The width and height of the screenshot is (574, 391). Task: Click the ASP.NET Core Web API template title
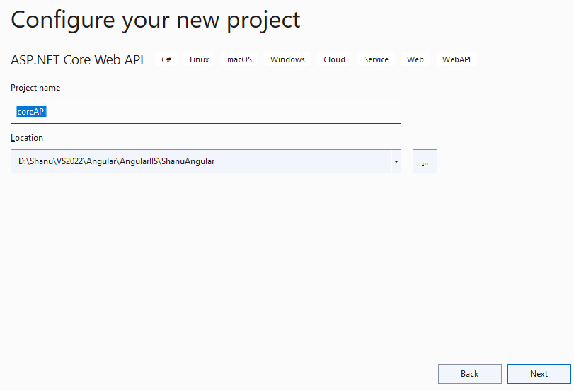click(77, 60)
